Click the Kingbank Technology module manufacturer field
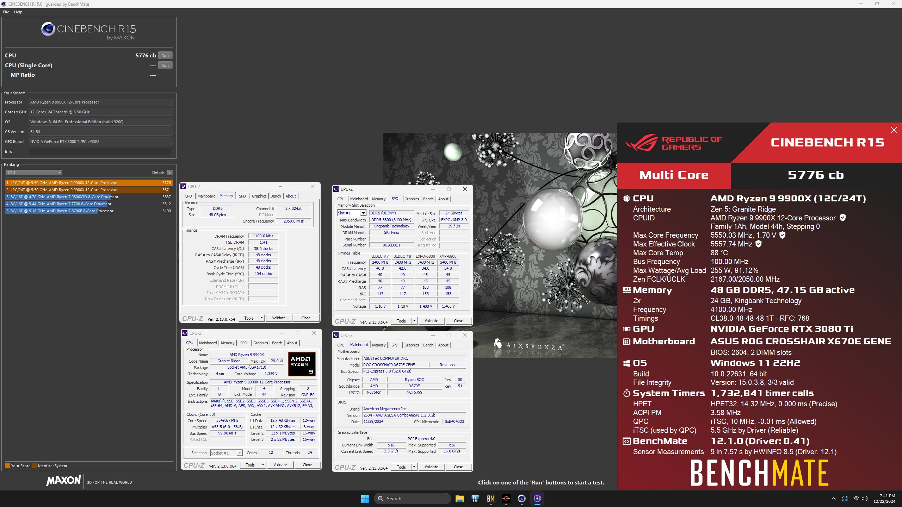This screenshot has width=902, height=507. [x=391, y=226]
